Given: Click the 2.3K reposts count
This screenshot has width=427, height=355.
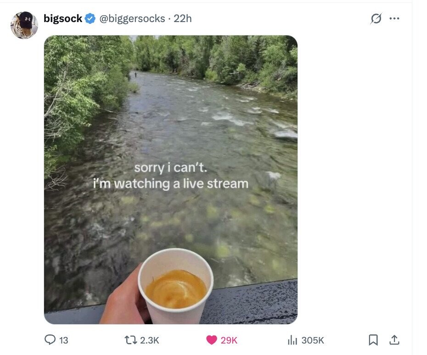Looking at the screenshot, I should pos(149,340).
